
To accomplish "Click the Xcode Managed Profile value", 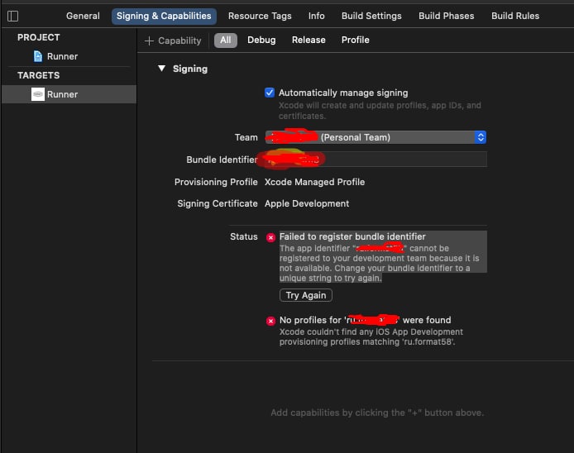I will 314,182.
